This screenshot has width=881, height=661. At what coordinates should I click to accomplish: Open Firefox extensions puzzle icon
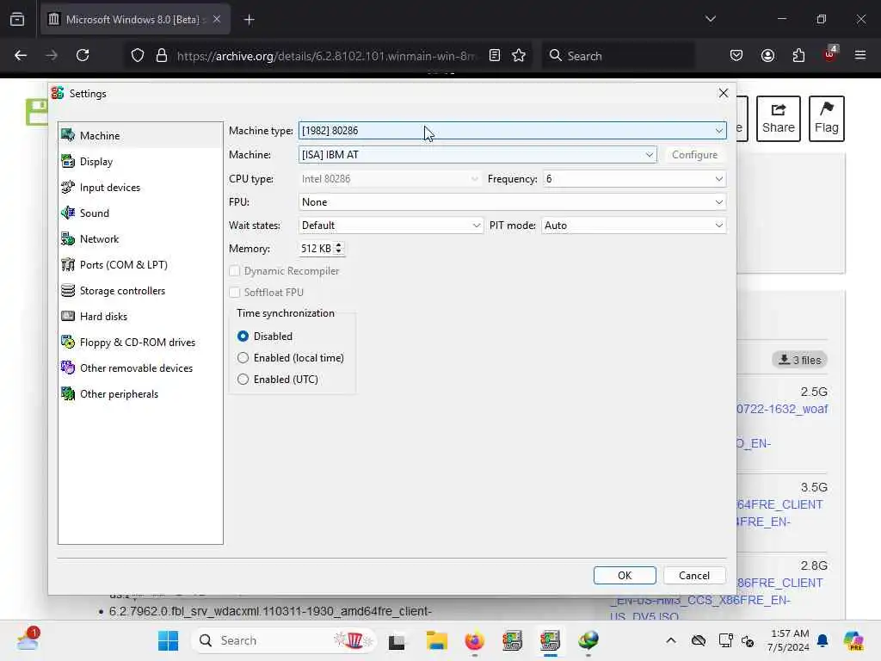click(798, 55)
